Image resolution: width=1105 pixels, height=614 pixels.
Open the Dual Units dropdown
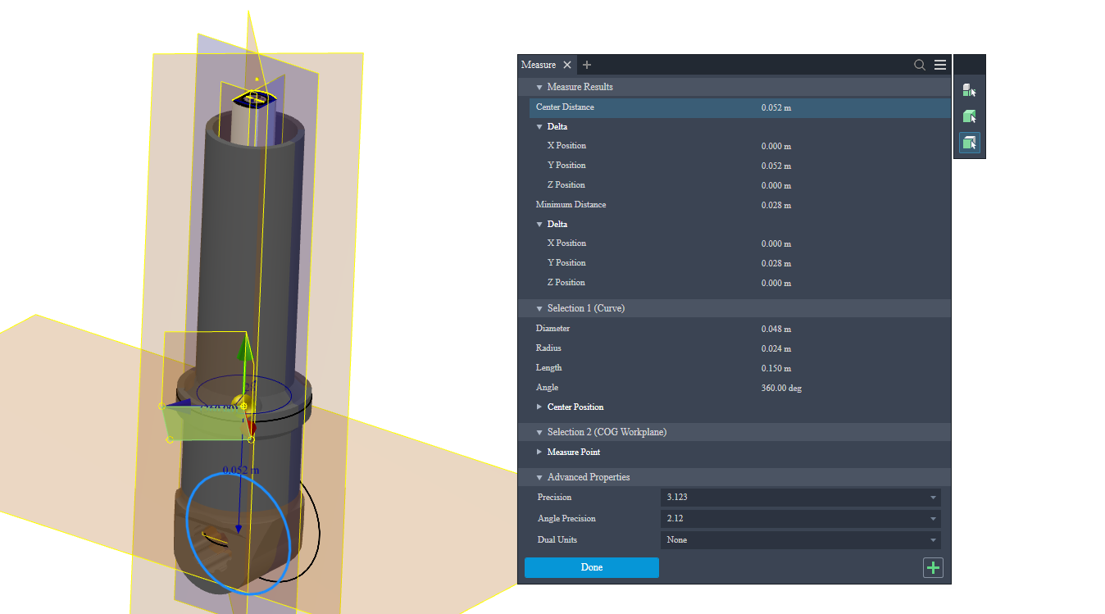[x=800, y=540]
